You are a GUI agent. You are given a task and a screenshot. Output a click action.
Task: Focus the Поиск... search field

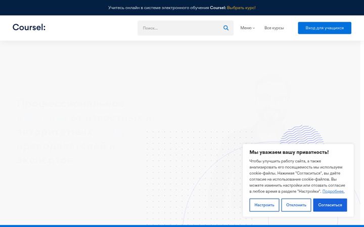click(185, 28)
